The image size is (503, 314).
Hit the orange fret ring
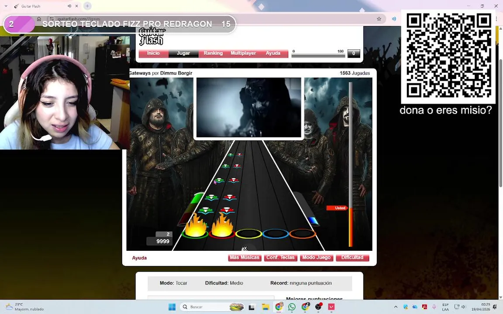(x=303, y=234)
